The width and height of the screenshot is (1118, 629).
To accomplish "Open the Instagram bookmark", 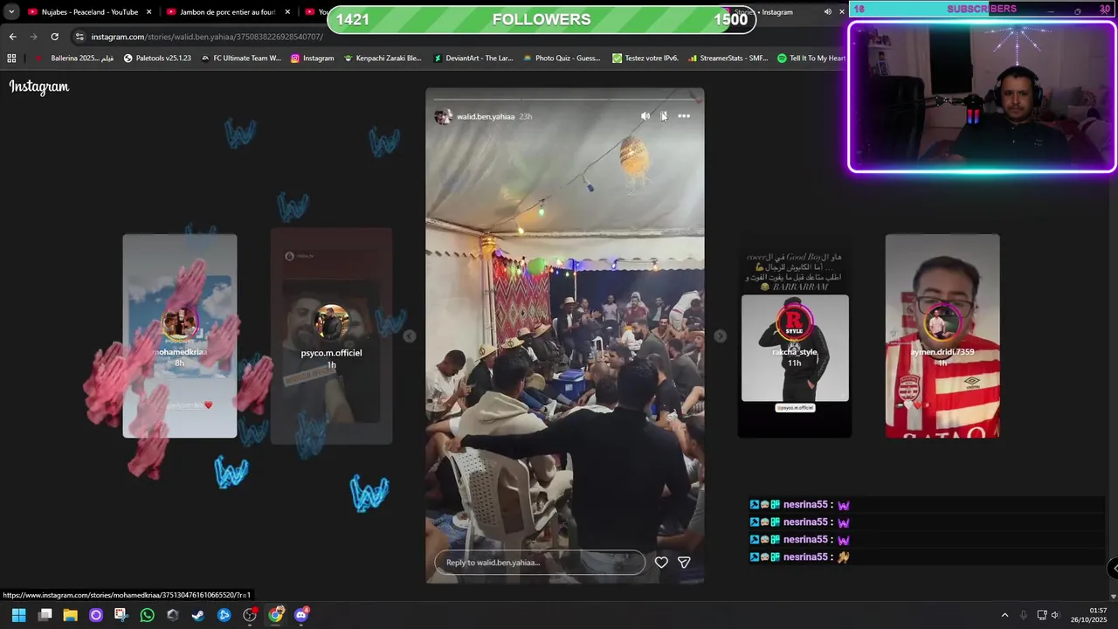I will pyautogui.click(x=312, y=59).
